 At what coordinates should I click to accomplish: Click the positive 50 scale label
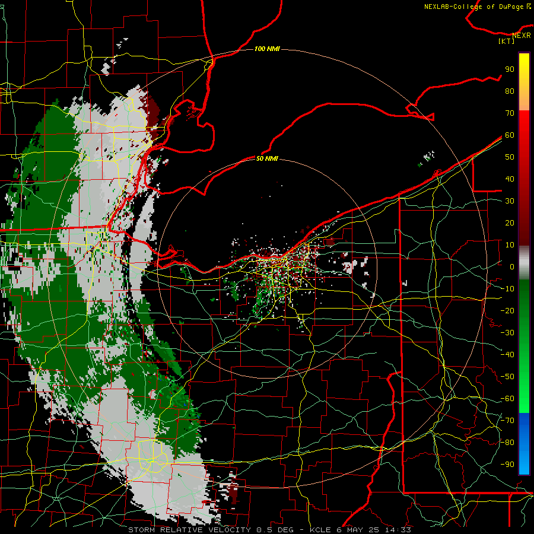click(510, 157)
